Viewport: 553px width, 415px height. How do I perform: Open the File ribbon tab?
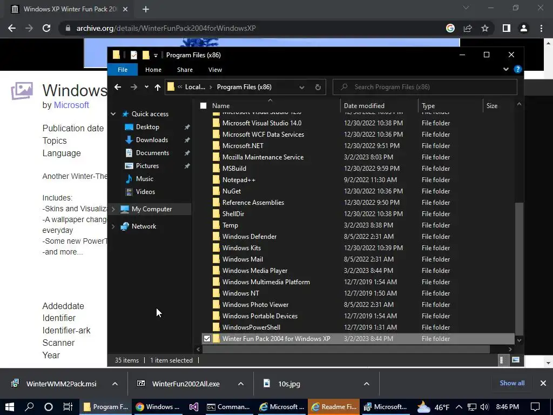point(123,70)
